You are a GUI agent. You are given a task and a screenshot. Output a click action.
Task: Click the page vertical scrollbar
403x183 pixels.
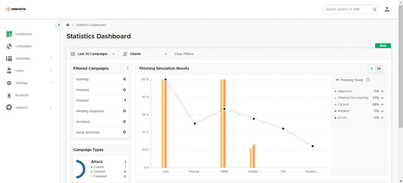click(401, 66)
